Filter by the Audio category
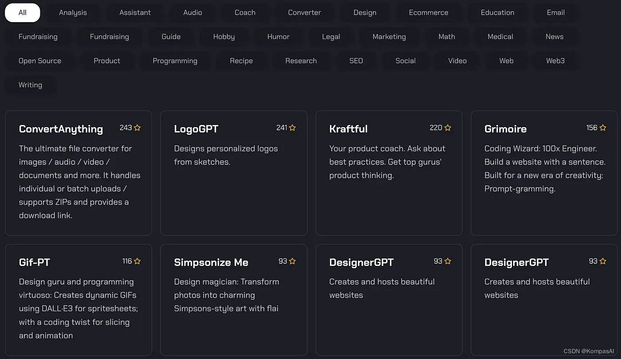 [x=193, y=12]
